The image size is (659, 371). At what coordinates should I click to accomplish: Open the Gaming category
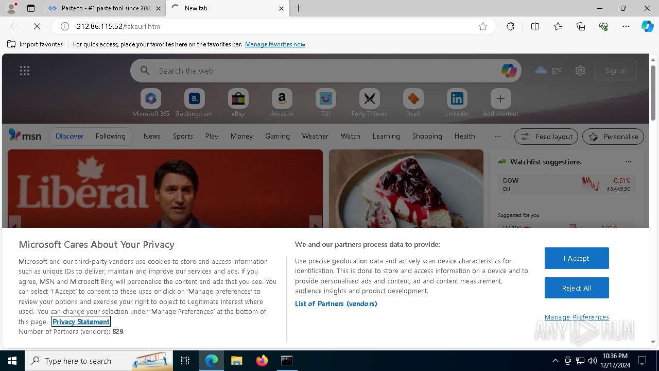278,136
